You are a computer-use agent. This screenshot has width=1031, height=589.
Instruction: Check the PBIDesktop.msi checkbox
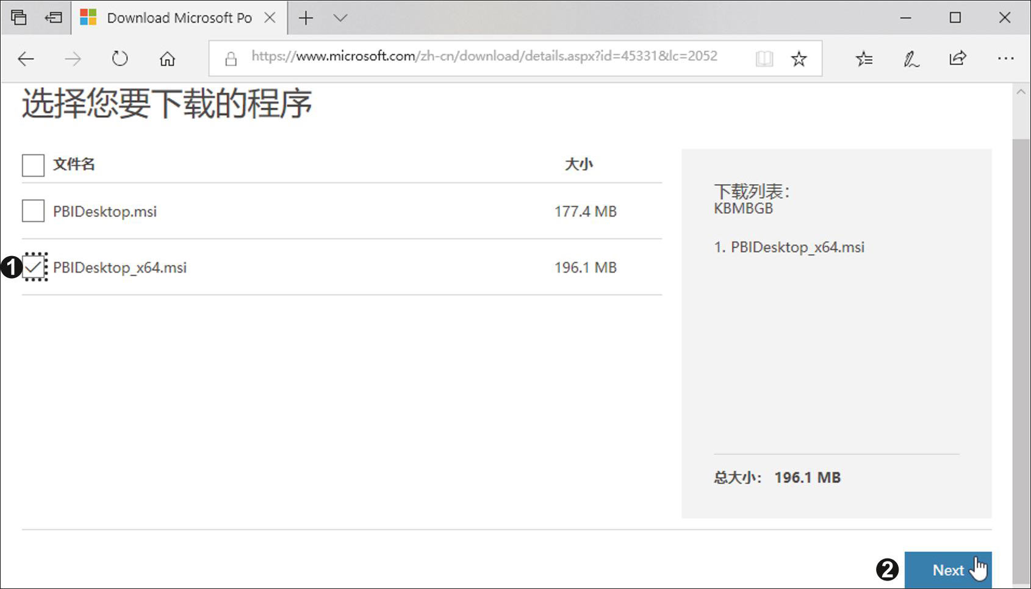click(33, 211)
